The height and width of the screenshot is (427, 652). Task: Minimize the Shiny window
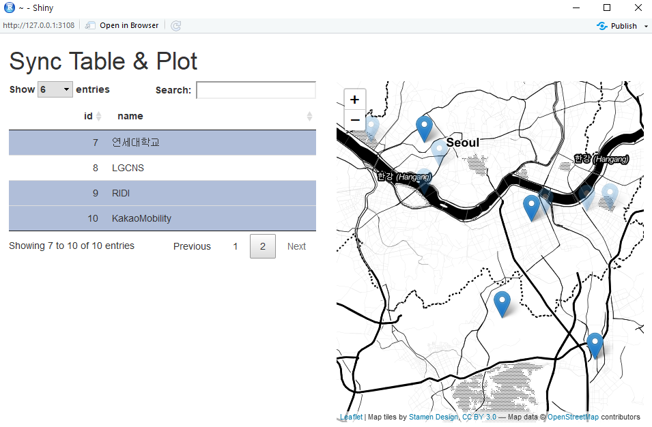point(576,8)
